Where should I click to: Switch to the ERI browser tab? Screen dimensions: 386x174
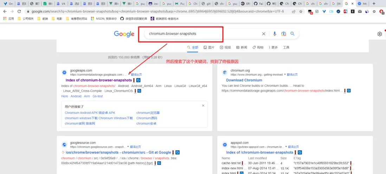(246, 4)
